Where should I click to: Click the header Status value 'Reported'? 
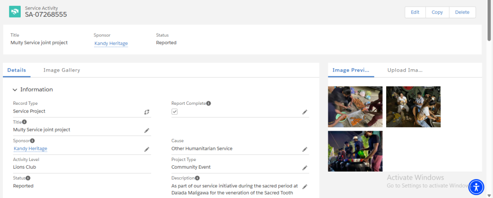click(166, 43)
